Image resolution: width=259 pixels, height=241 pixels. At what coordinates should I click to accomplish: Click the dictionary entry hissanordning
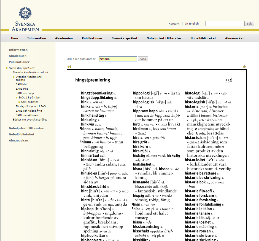coord(146,227)
